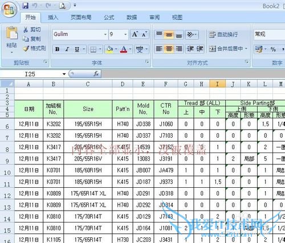Switch to the 公式 tab
Viewport: 285px width, 243px height.
pyautogui.click(x=109, y=18)
